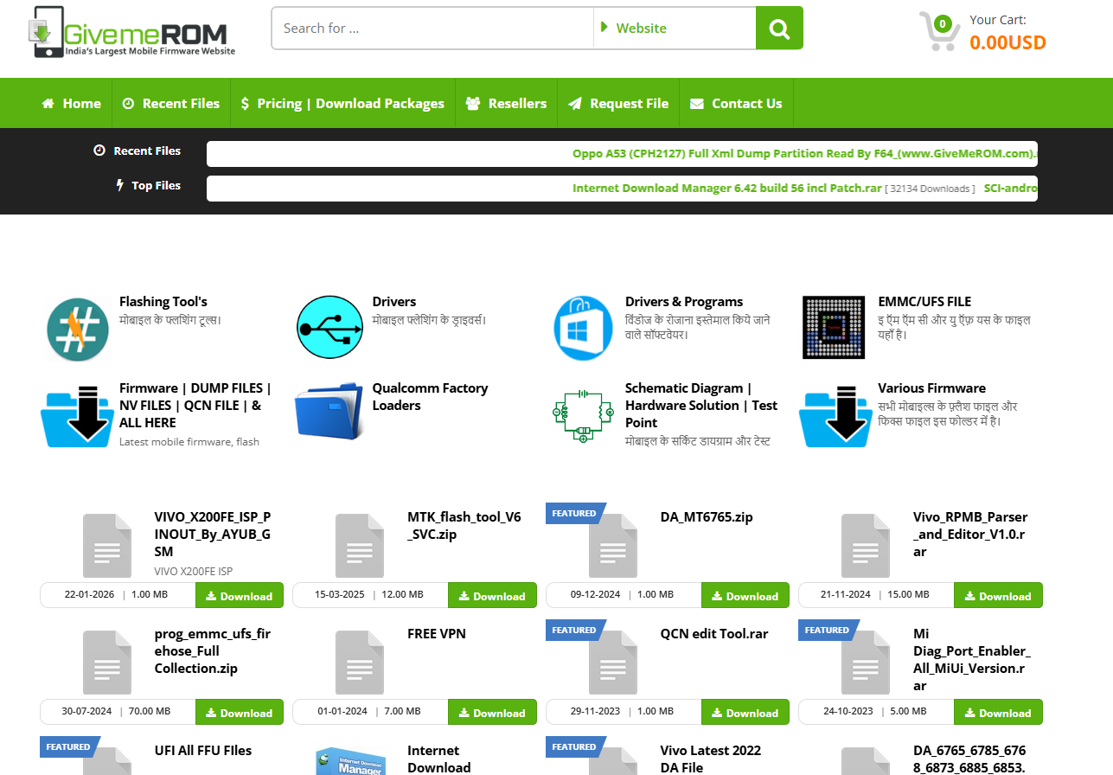Open the shopping cart icon
Image resolution: width=1113 pixels, height=775 pixels.
coord(939,31)
